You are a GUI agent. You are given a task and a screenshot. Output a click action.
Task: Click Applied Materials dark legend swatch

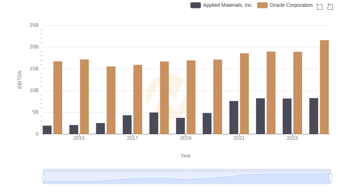pyautogui.click(x=196, y=5)
